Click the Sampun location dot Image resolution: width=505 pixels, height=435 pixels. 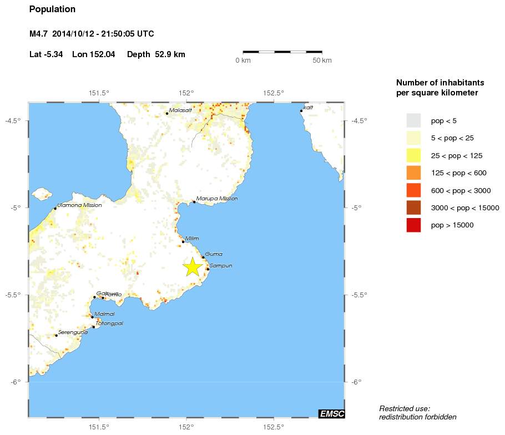pyautogui.click(x=208, y=269)
